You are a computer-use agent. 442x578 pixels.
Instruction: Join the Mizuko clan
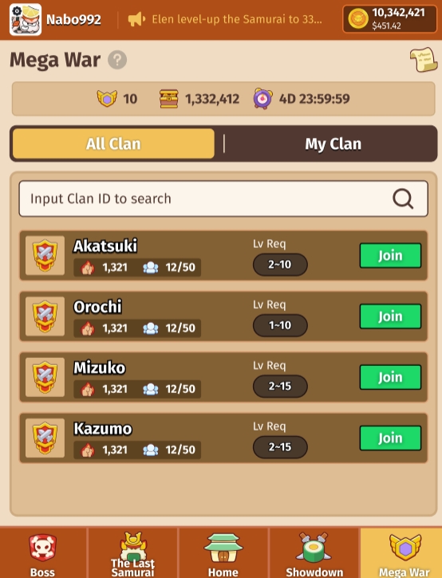click(390, 377)
